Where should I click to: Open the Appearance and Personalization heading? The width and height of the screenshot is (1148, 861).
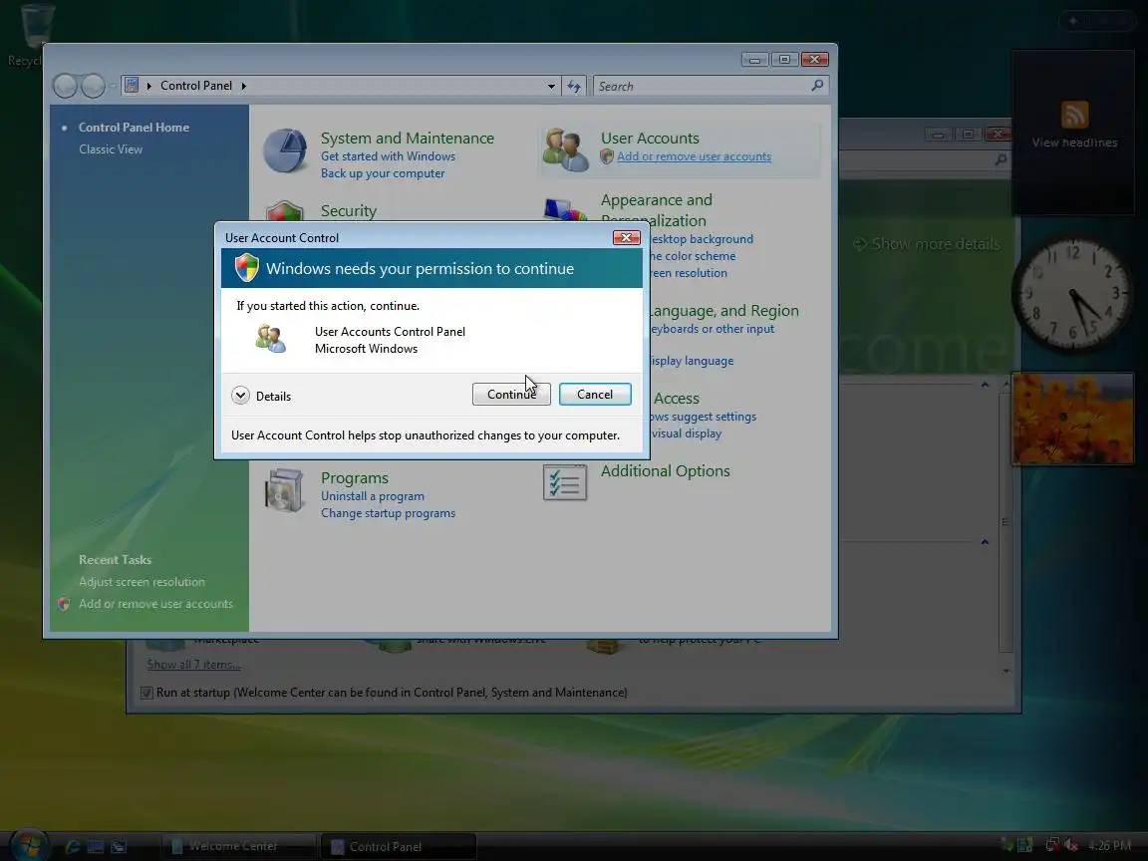pos(656,209)
